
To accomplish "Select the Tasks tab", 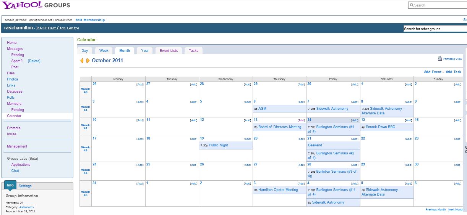I will 194,51.
